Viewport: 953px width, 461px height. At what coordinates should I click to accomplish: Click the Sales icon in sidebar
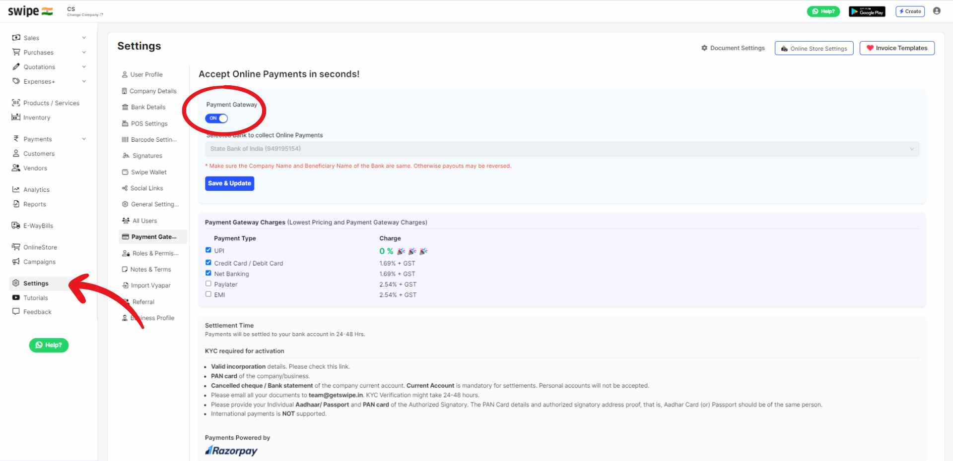[x=16, y=38]
